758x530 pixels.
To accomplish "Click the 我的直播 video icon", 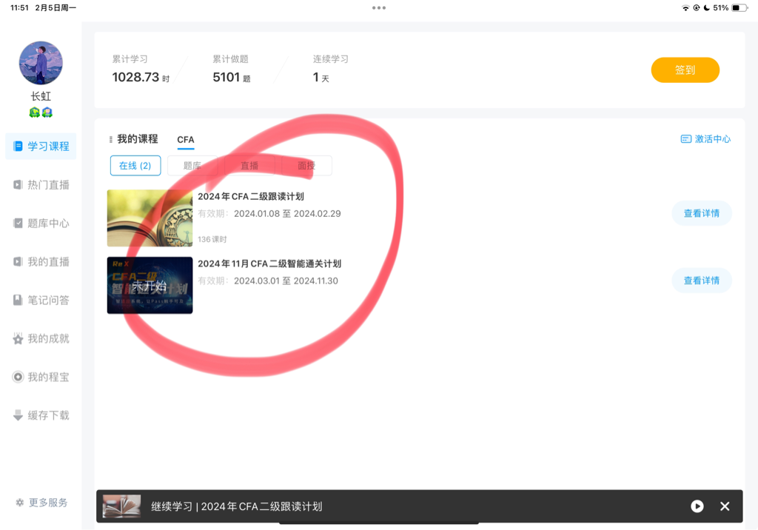I will tap(18, 261).
